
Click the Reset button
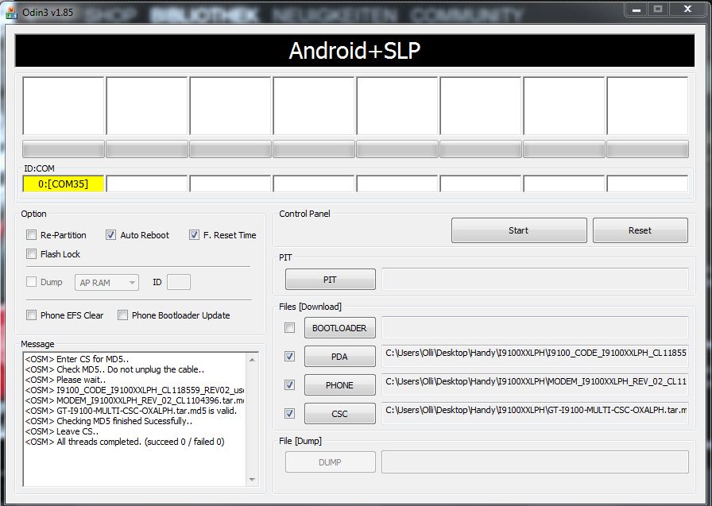tap(640, 230)
